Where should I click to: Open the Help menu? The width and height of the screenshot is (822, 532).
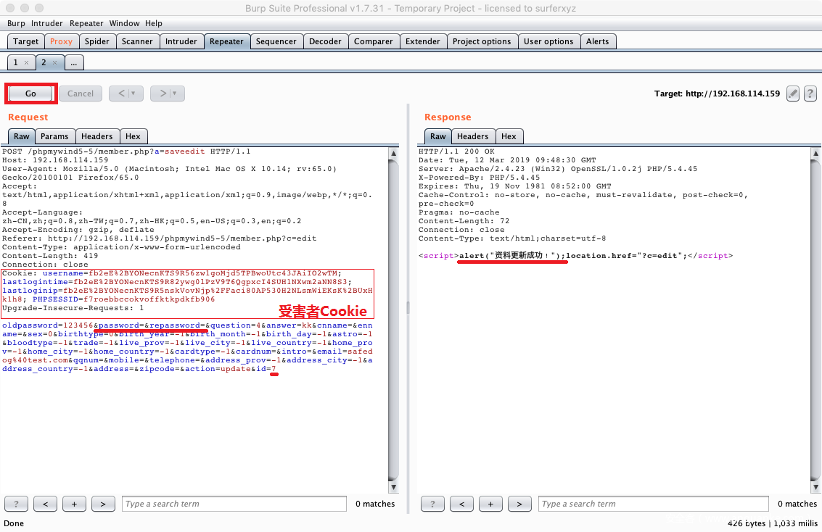coord(154,24)
